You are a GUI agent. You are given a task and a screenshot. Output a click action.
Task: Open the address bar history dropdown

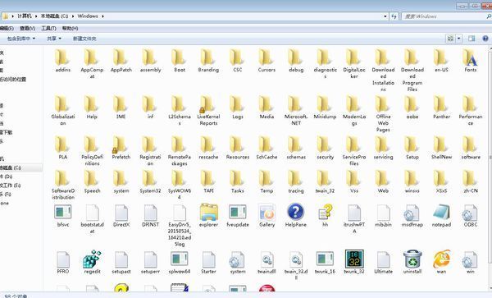coord(385,16)
